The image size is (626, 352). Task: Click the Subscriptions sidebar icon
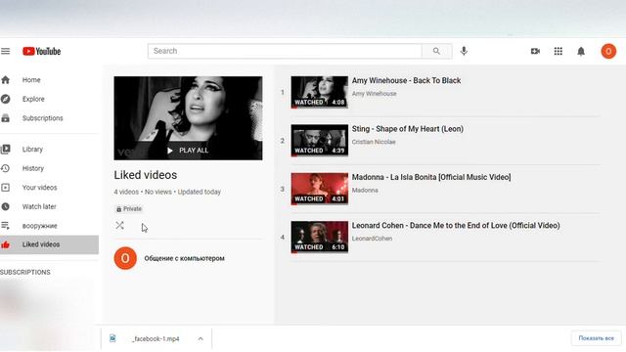[x=6, y=118]
